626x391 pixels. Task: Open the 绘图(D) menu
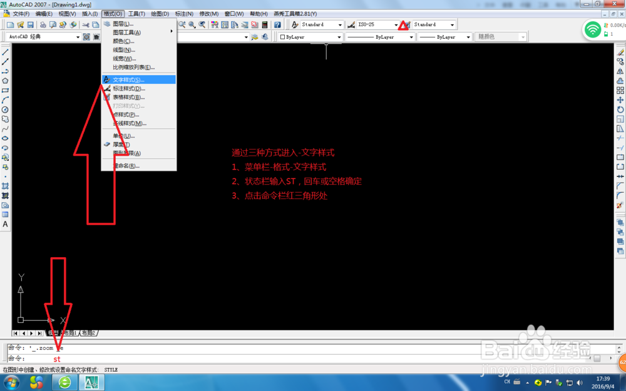[x=160, y=14]
